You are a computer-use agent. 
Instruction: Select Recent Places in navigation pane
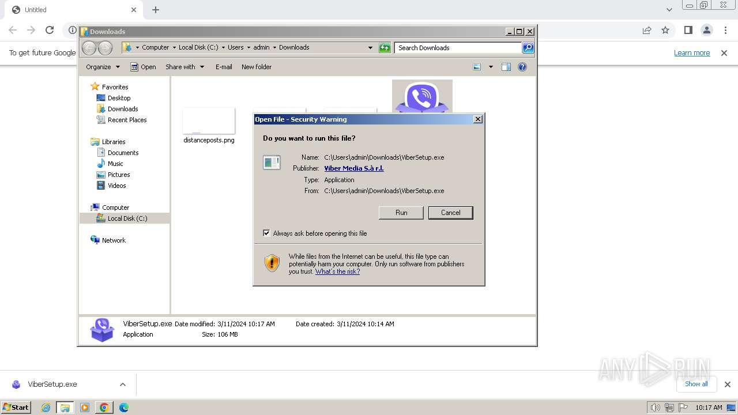(127, 120)
